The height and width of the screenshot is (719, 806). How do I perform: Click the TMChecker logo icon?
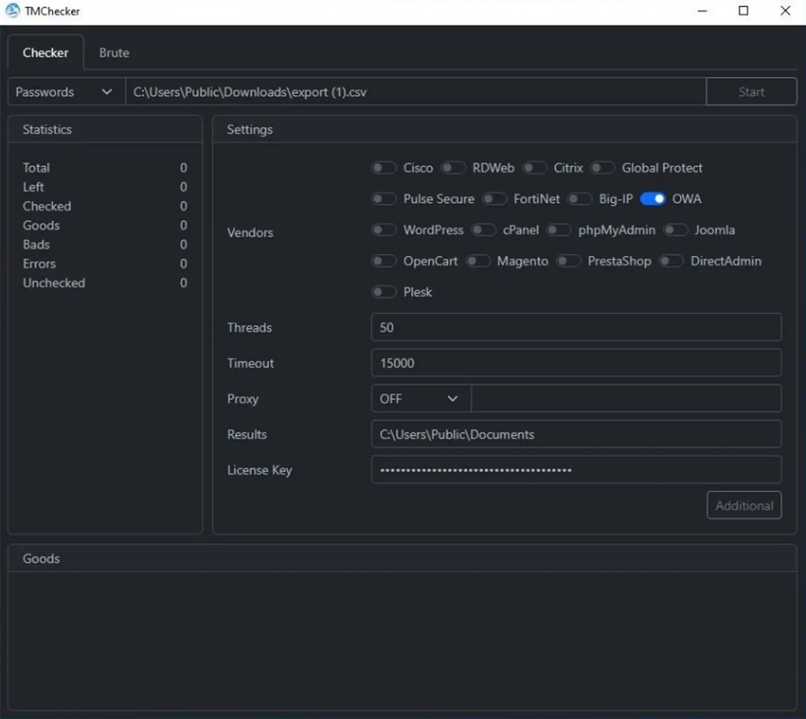12,11
